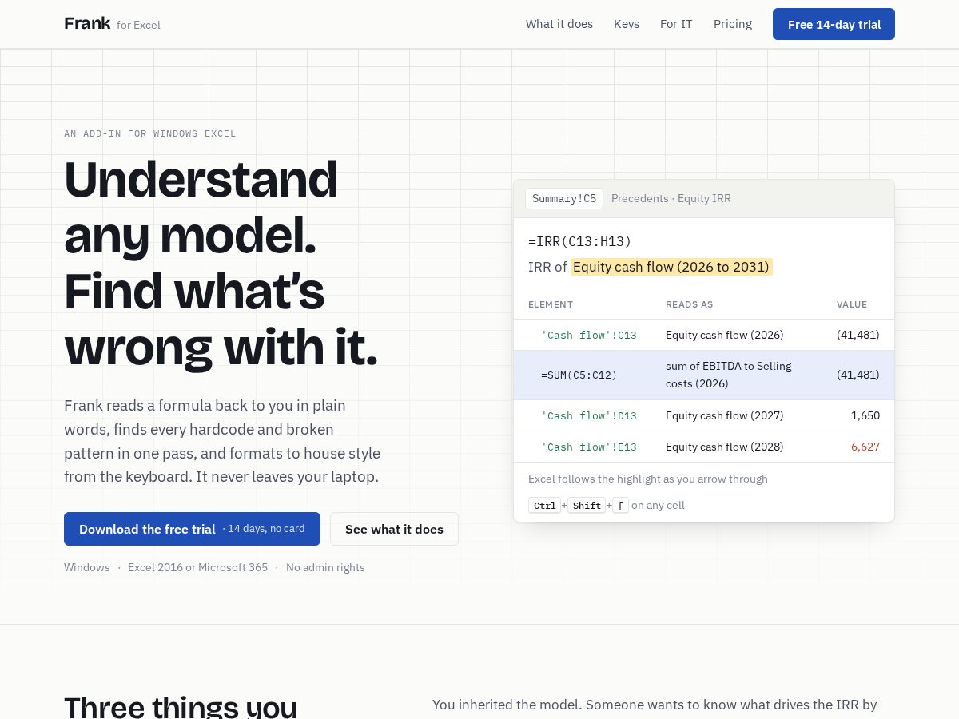Select the 'Cash flow'!C13 row
This screenshot has width=959, height=719.
(x=704, y=335)
